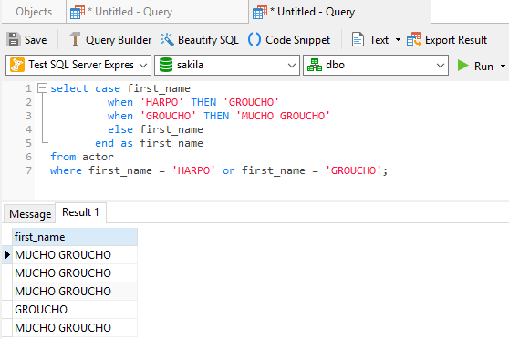Image resolution: width=509 pixels, height=339 pixels.
Task: Click the Save button label
Action: point(36,40)
